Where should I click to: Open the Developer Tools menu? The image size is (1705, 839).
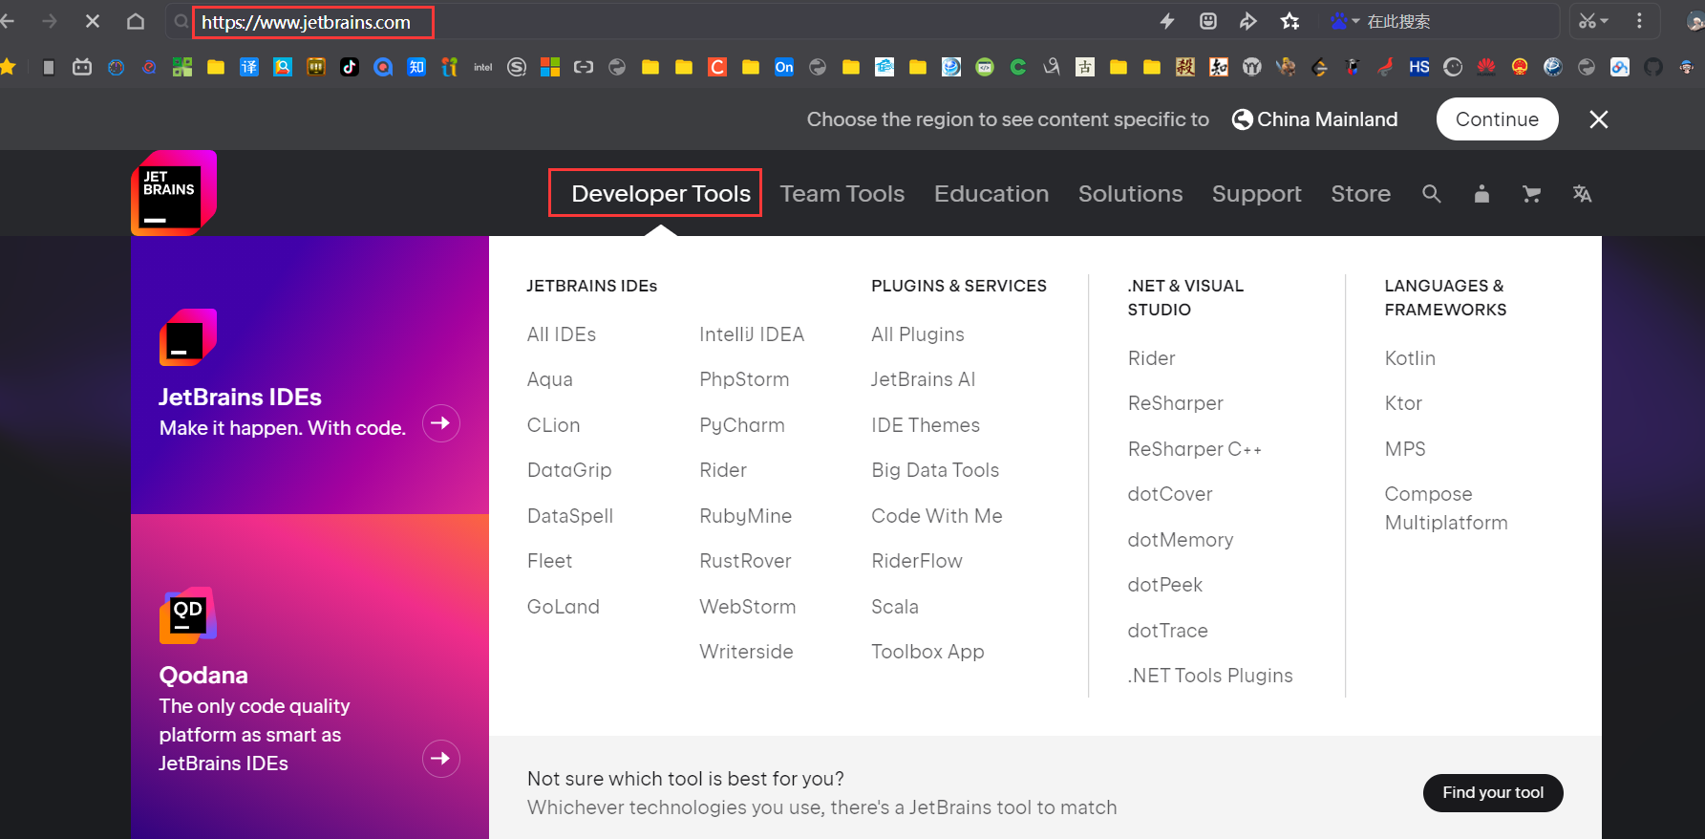661,194
